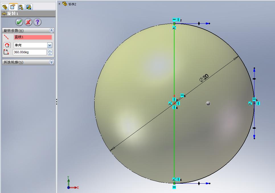Click the horizontal relation icon labeled 6 at right edge
275x193 pixels.
[x=254, y=99]
